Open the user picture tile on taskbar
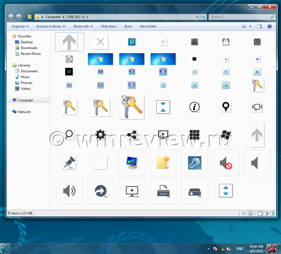This screenshot has width=281, height=254. [x=272, y=249]
